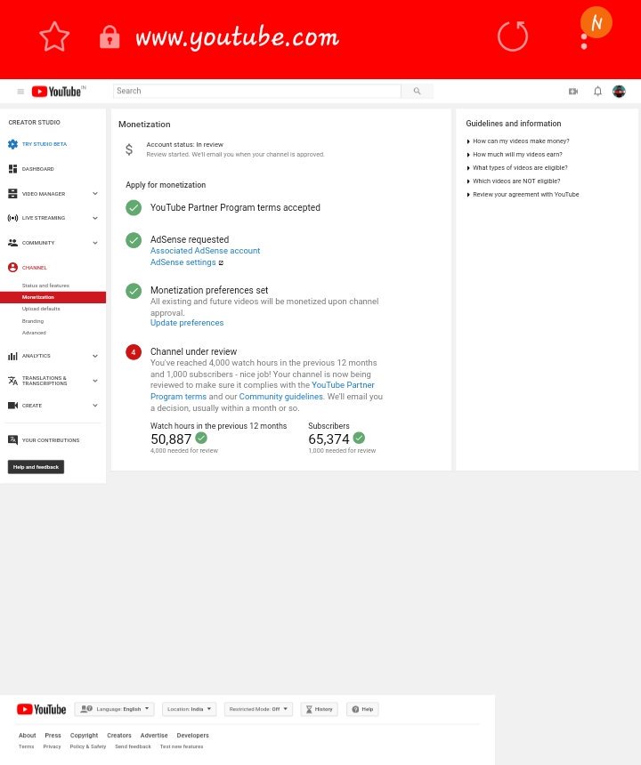The height and width of the screenshot is (765, 641).
Task: Open the Community guidelines link
Action: point(280,397)
